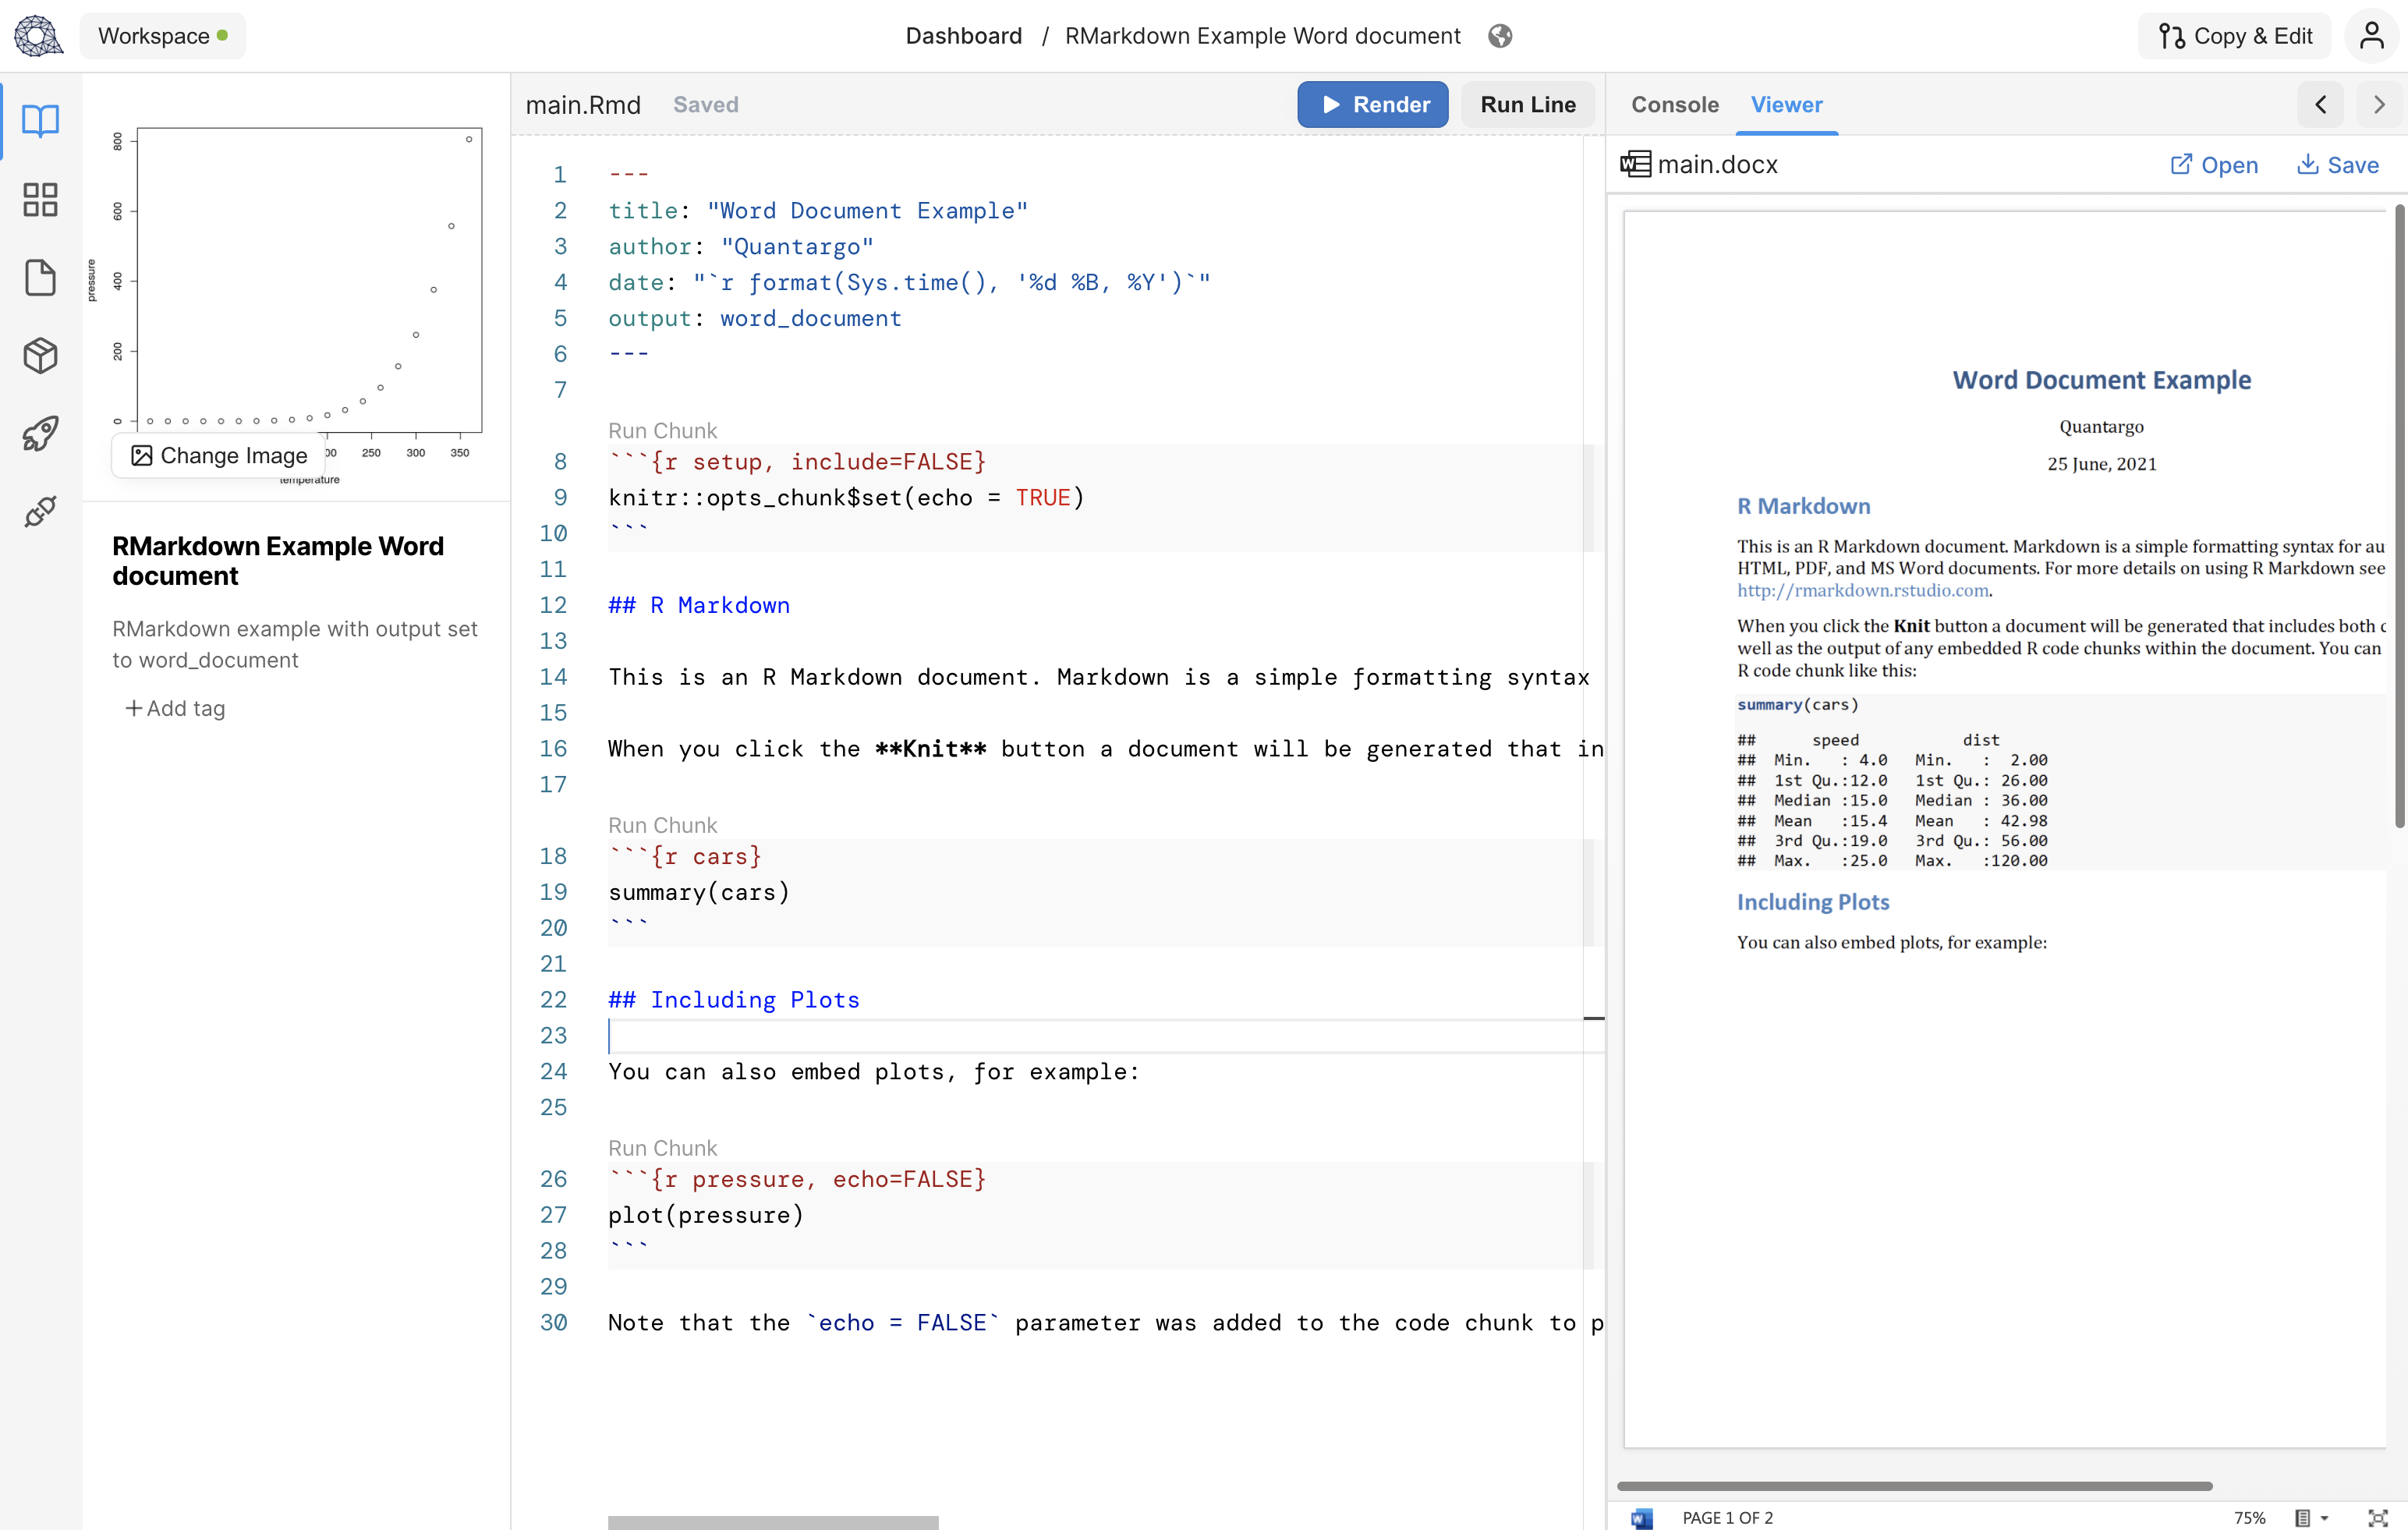Go forward with the right chevron in the viewer
The width and height of the screenshot is (2408, 1530).
2379,104
